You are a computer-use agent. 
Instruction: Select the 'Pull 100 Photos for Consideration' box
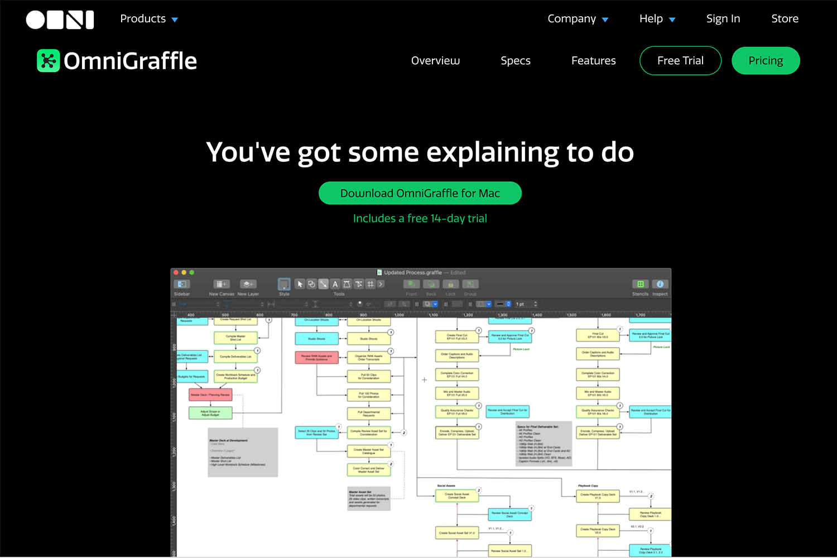(x=369, y=395)
